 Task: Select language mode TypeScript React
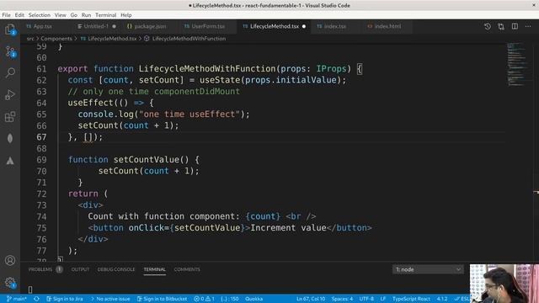(411, 299)
